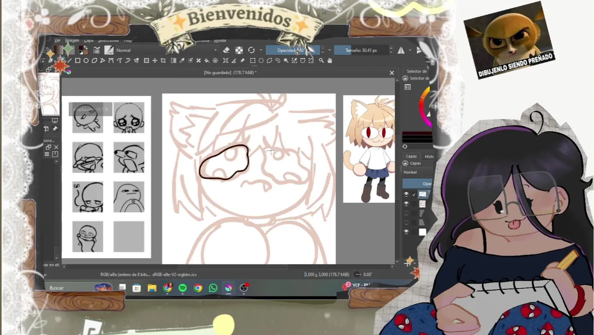This screenshot has width=594, height=335.
Task: Select the Rectangular selection tool
Action: click(252, 60)
